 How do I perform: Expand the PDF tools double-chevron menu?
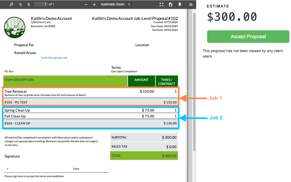click(x=191, y=4)
